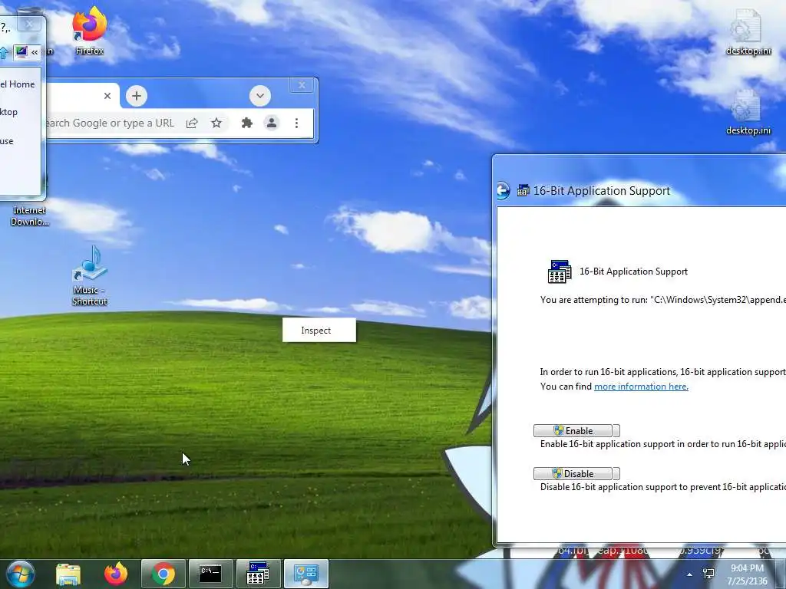This screenshot has height=589, width=786.
Task: Open Chrome extensions puzzle icon
Action: [246, 123]
